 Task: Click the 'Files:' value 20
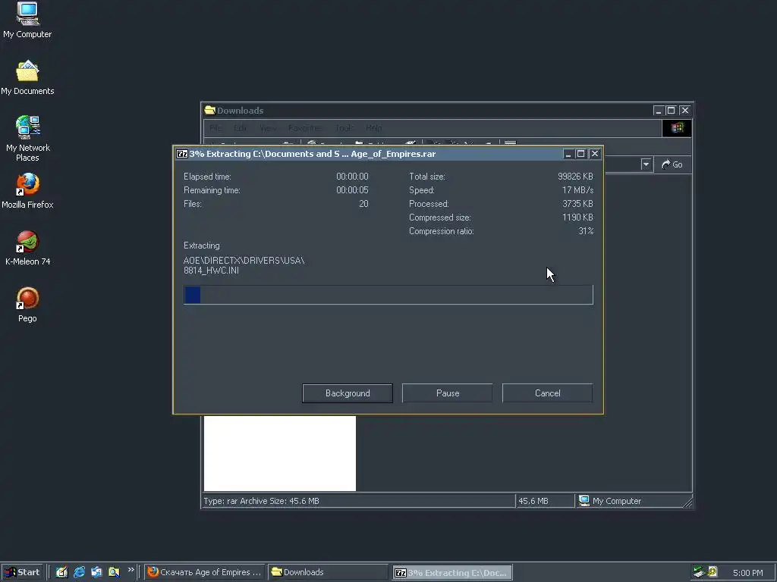(x=363, y=203)
